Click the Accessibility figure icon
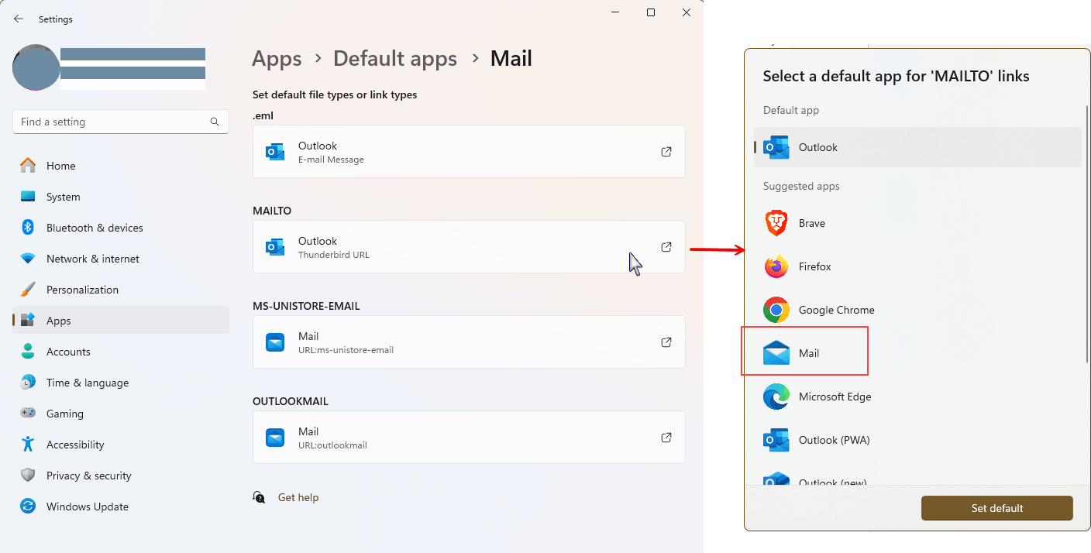Image resolution: width=1091 pixels, height=553 pixels. (x=28, y=445)
